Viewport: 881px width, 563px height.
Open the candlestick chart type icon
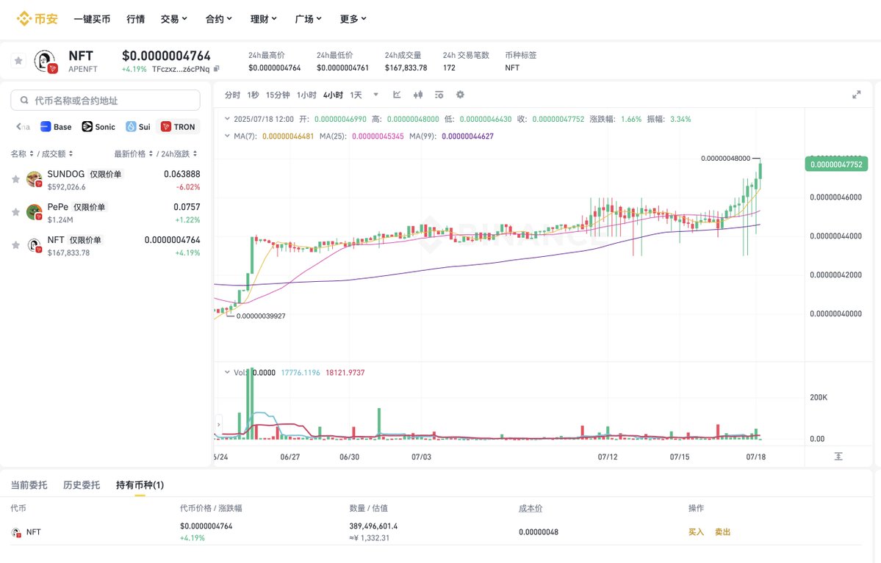point(418,94)
